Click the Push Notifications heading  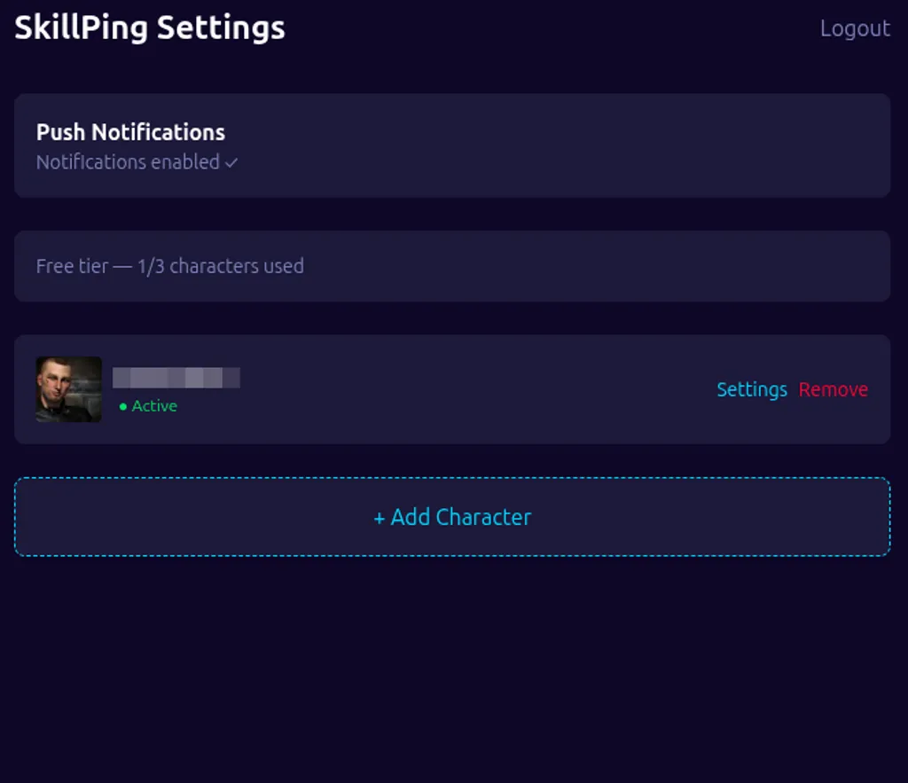[x=129, y=132]
